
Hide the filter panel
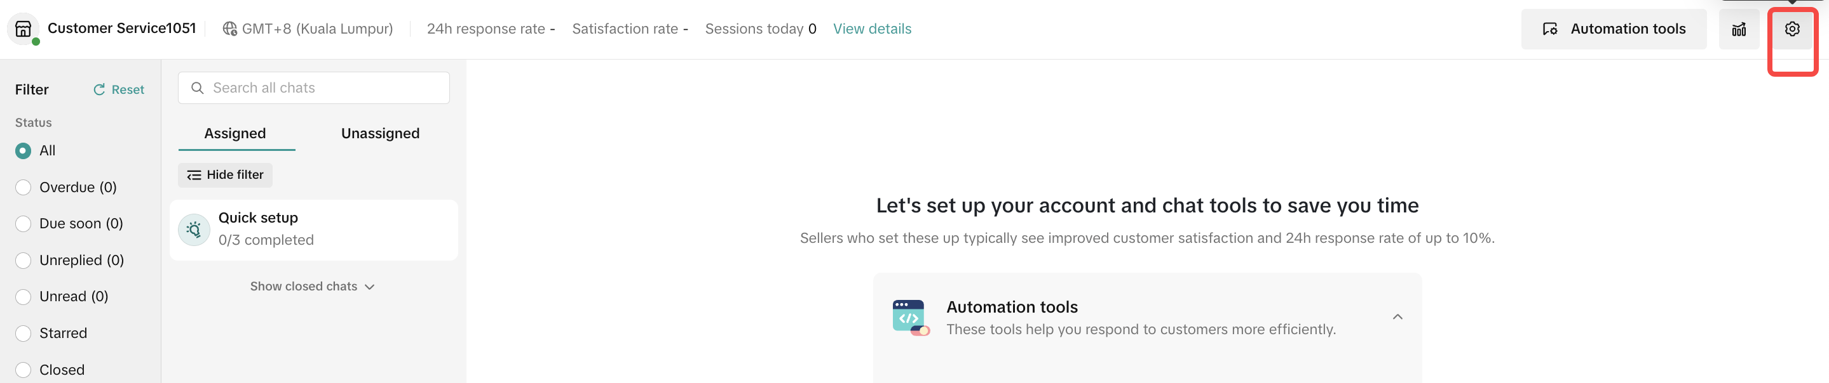pyautogui.click(x=225, y=175)
